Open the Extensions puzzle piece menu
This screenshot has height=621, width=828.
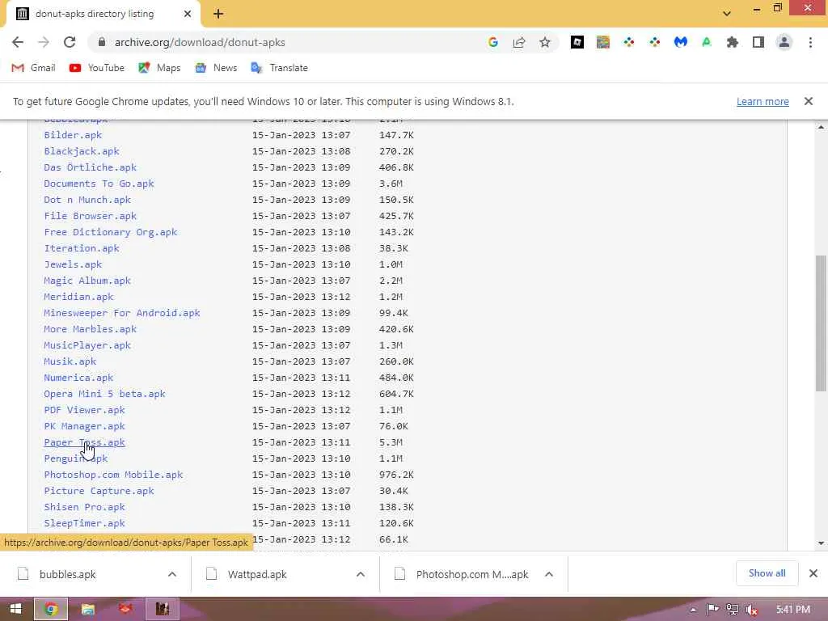733,42
